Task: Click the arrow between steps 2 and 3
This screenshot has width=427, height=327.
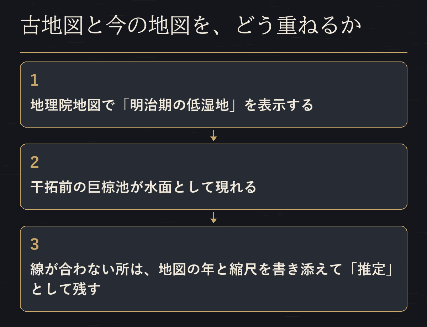Action: (213, 218)
